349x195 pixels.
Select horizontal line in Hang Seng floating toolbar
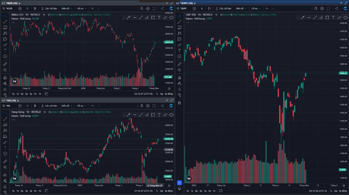point(135,115)
